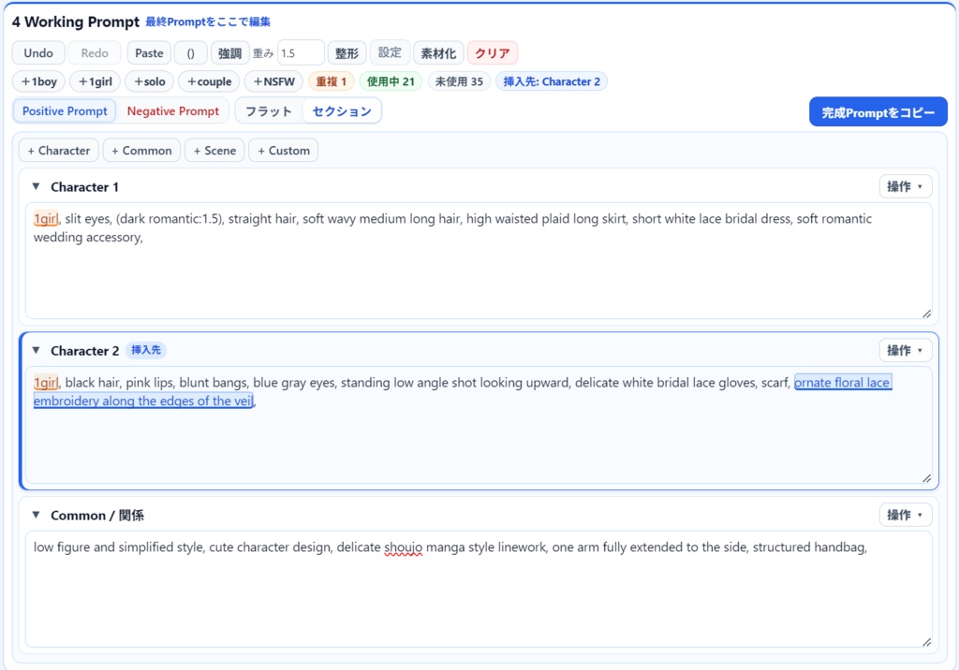Switch to the Positive Prompt tab
Viewport: 959px width, 670px height.
65,111
